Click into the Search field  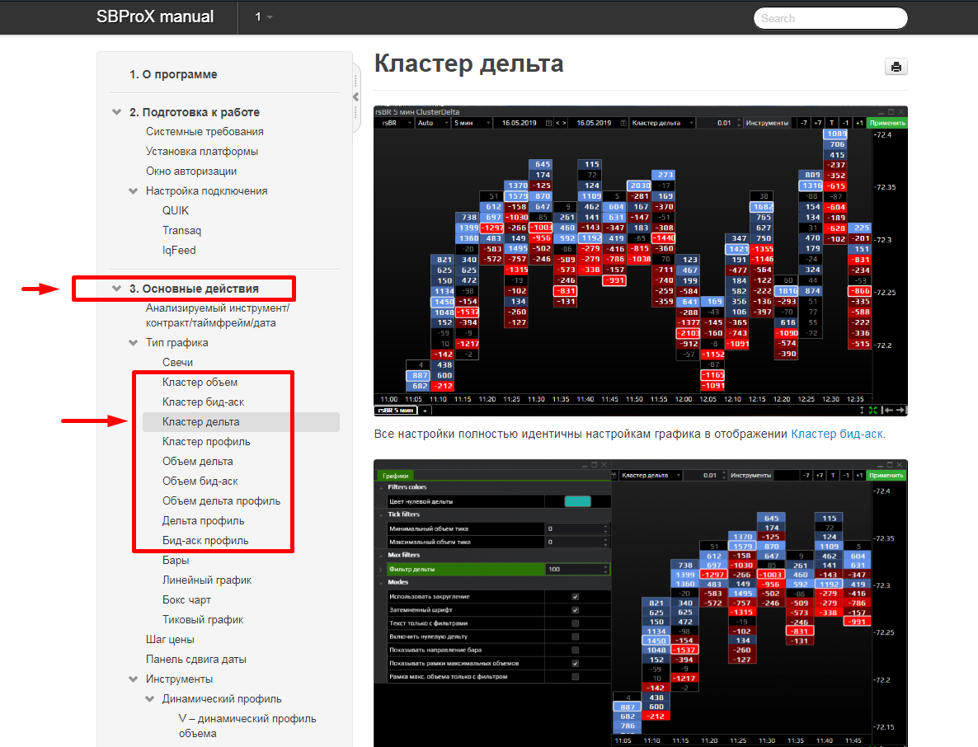pos(830,18)
